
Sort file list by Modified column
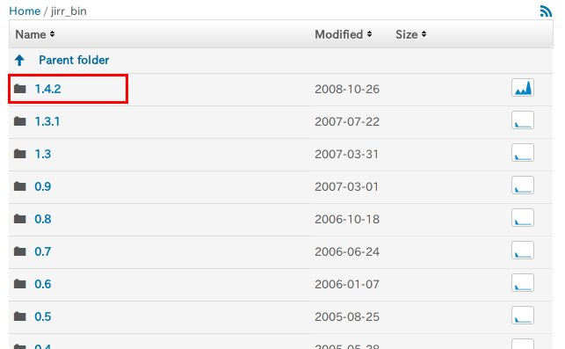[x=343, y=34]
